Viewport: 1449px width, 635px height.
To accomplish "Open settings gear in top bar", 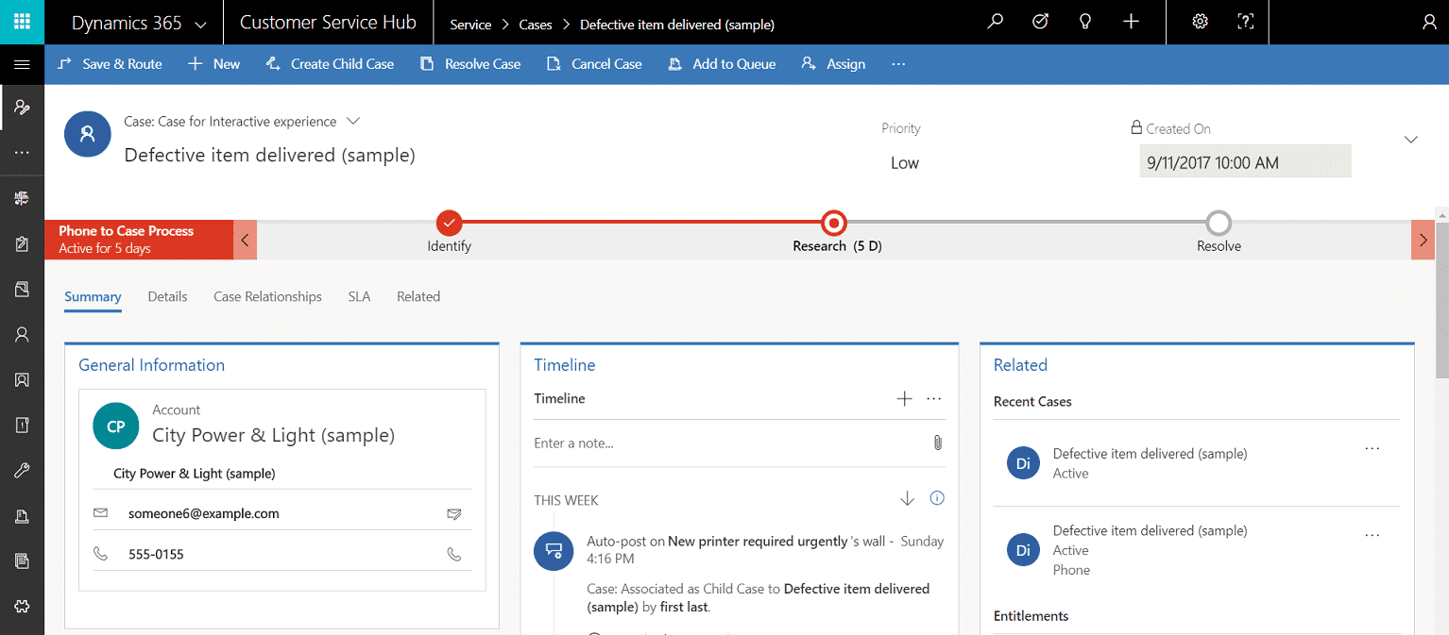I will pyautogui.click(x=1200, y=22).
